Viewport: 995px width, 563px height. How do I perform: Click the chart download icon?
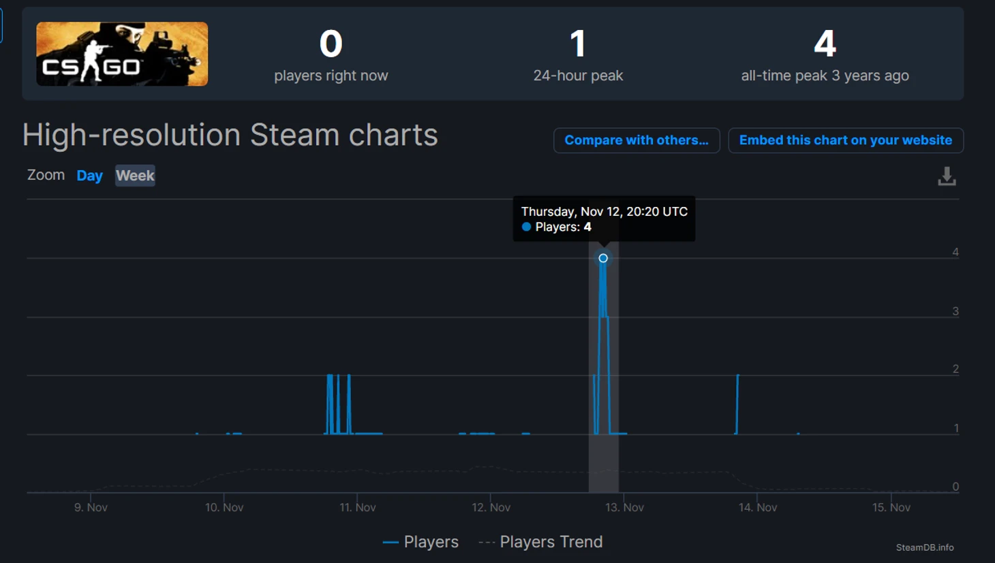tap(947, 176)
